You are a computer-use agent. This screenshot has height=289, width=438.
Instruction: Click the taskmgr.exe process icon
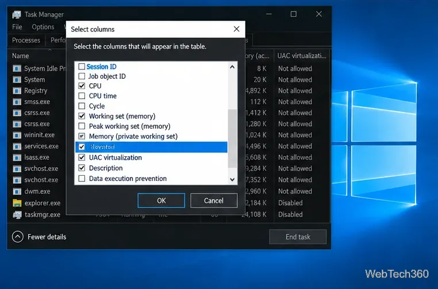pyautogui.click(x=17, y=215)
